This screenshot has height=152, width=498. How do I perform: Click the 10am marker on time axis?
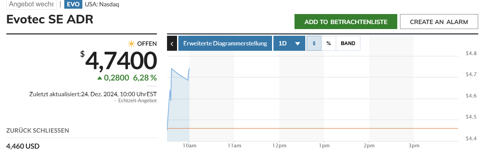coord(189,146)
